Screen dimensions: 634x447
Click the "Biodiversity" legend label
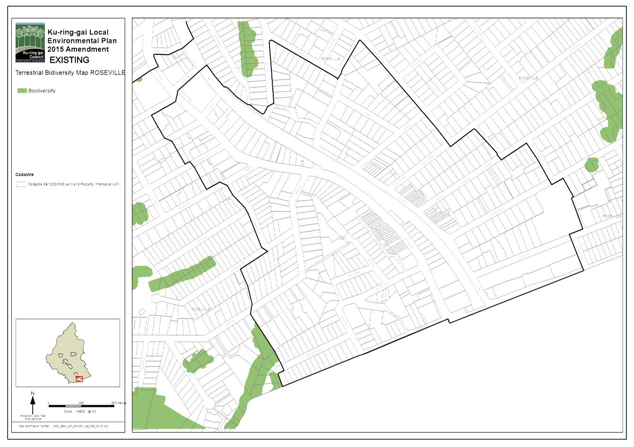click(x=42, y=91)
